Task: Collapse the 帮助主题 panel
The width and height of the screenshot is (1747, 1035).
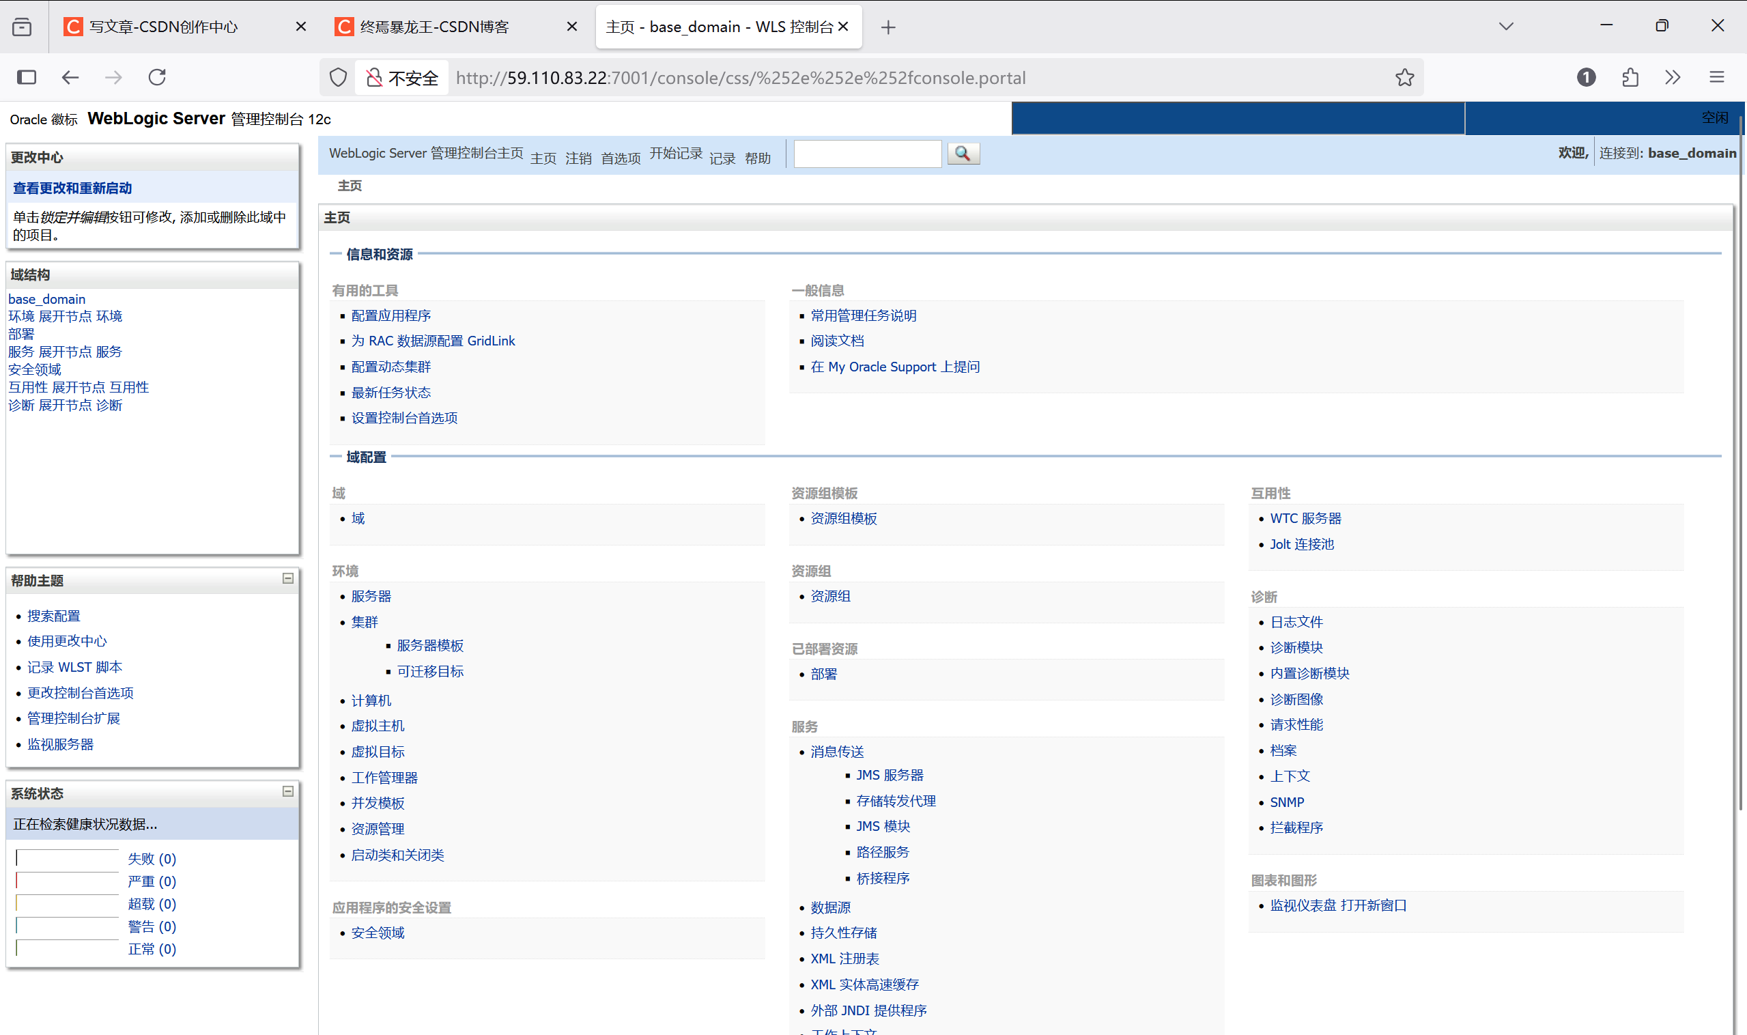Action: pyautogui.click(x=288, y=578)
